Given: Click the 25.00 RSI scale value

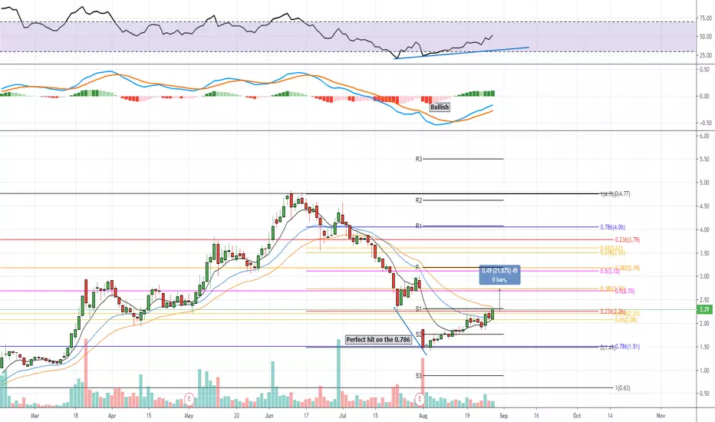Looking at the screenshot, I should 706,56.
